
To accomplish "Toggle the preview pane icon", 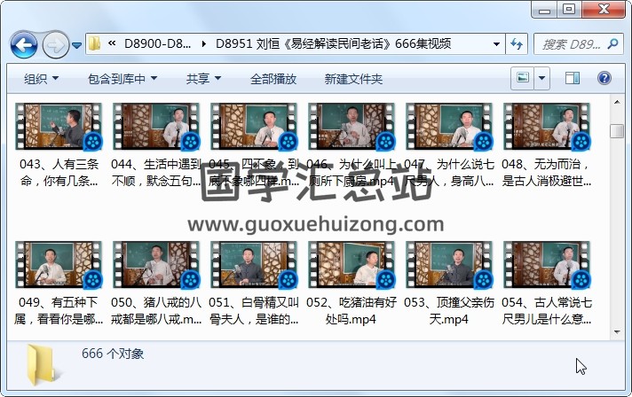I will tap(573, 78).
